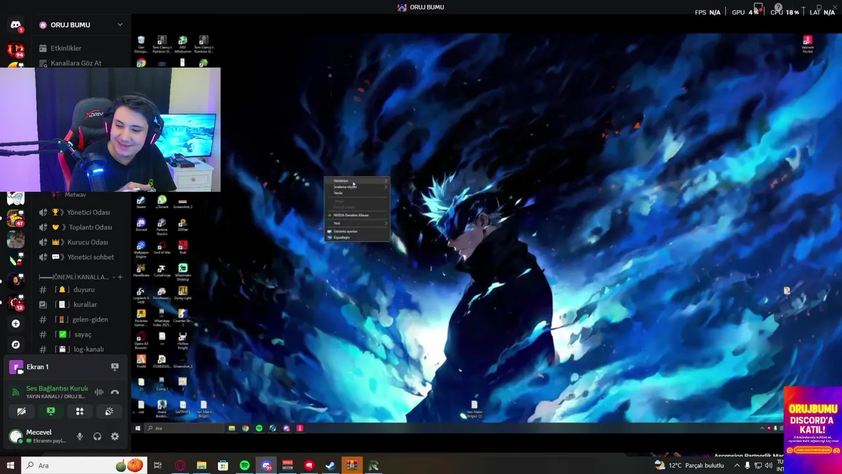Screen dimensions: 842x474
Task: Click Opera GX Browser desktop icon
Action: 141,341
